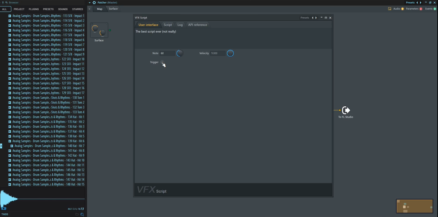Close the VFX Script window
The width and height of the screenshot is (438, 217).
pyautogui.click(x=330, y=18)
